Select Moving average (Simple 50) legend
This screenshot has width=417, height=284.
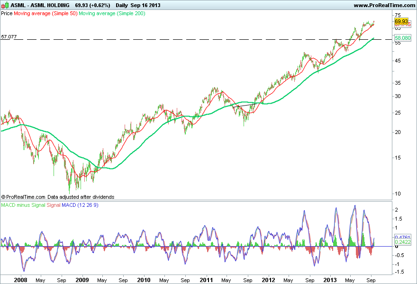pyautogui.click(x=45, y=13)
